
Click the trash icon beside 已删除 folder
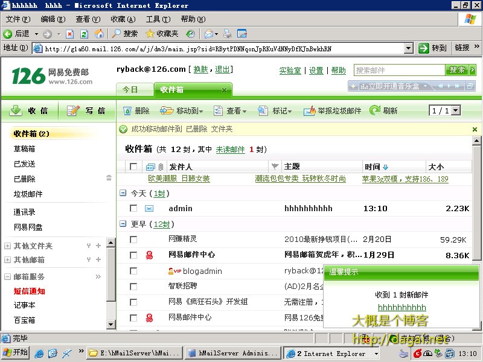pos(109,179)
